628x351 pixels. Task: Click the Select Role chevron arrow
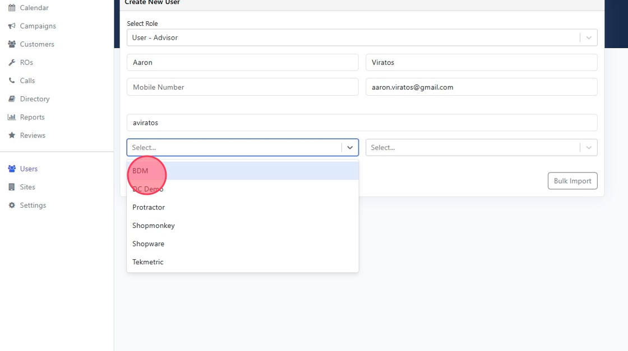[x=588, y=38]
